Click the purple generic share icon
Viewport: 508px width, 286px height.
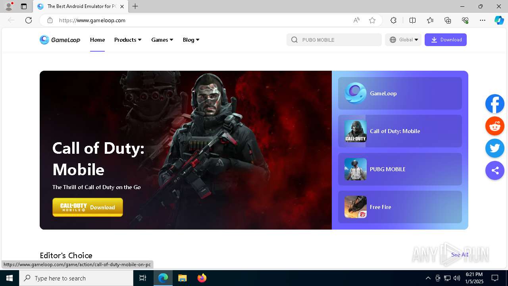(x=495, y=170)
